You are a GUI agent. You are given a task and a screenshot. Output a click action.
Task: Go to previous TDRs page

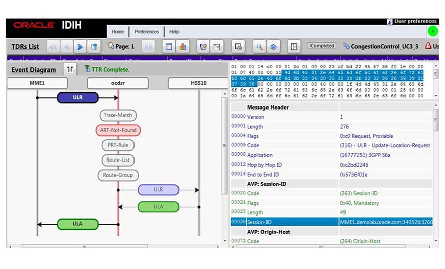pyautogui.click(x=67, y=47)
